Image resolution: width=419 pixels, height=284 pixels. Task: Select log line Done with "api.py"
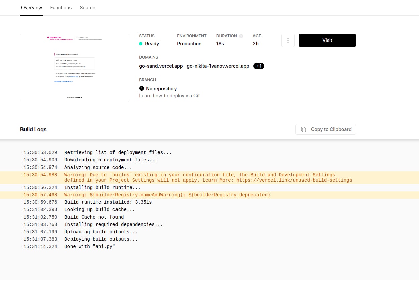pos(90,247)
